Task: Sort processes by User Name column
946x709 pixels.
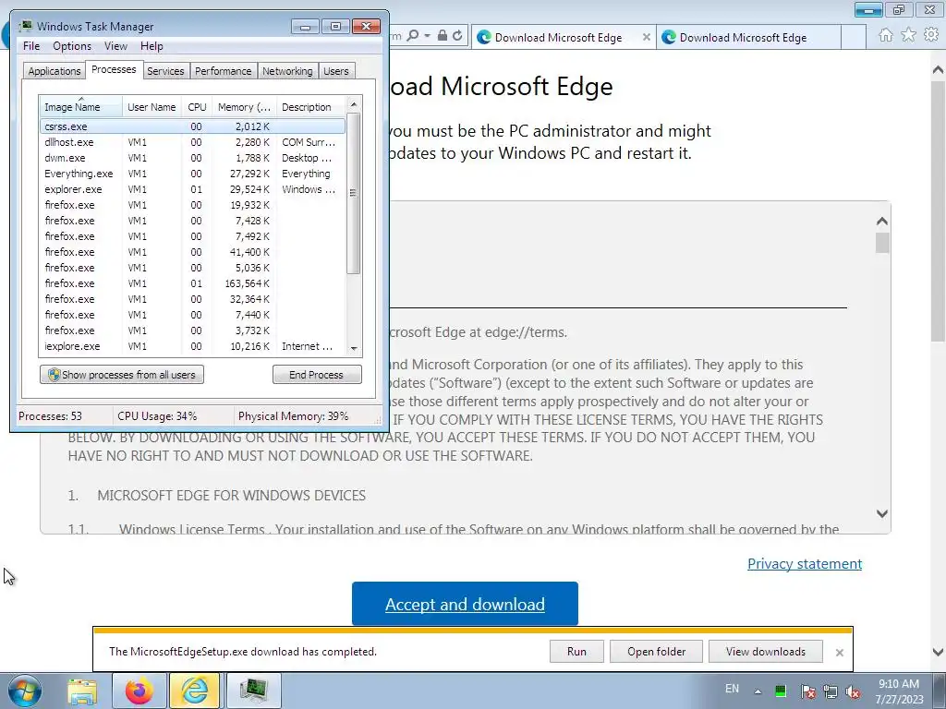Action: pyautogui.click(x=152, y=107)
